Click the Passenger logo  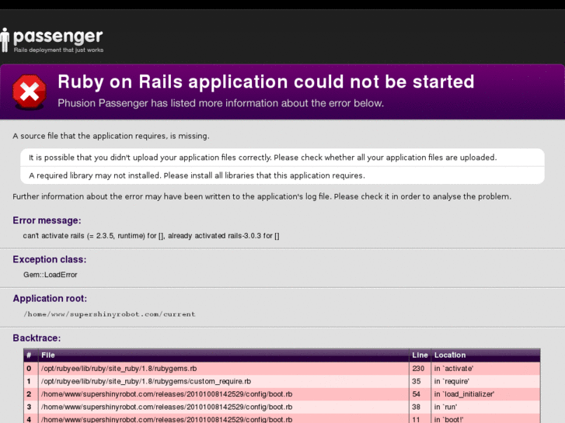tap(52, 39)
